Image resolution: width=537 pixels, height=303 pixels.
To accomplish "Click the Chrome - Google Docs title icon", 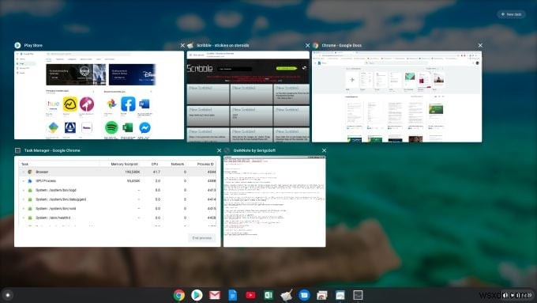I will 315,45.
